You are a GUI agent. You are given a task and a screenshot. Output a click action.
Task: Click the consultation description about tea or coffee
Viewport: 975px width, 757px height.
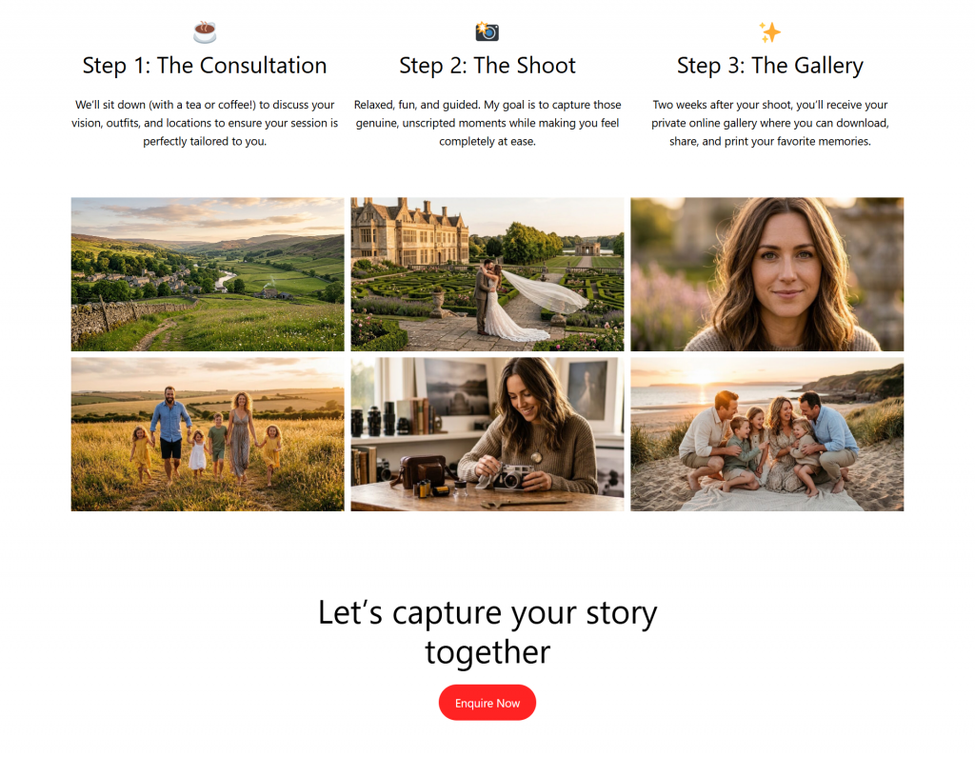click(205, 123)
